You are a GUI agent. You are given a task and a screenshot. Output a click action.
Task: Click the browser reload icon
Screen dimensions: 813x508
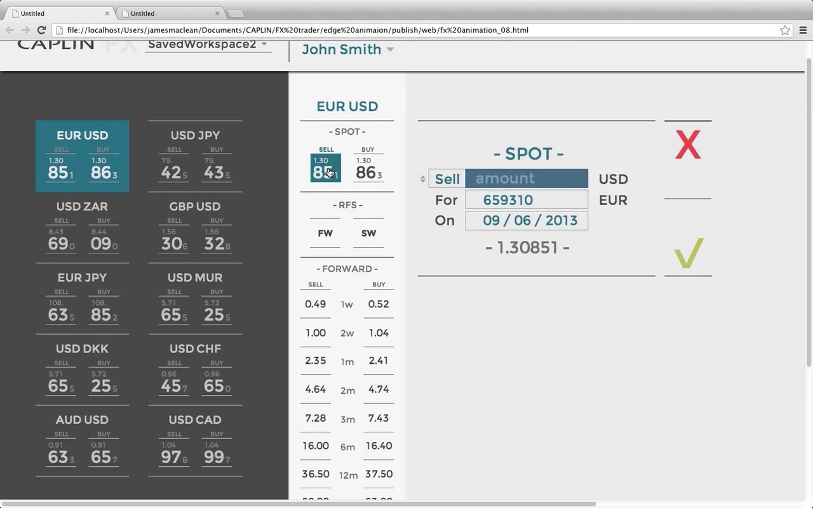[x=41, y=30]
